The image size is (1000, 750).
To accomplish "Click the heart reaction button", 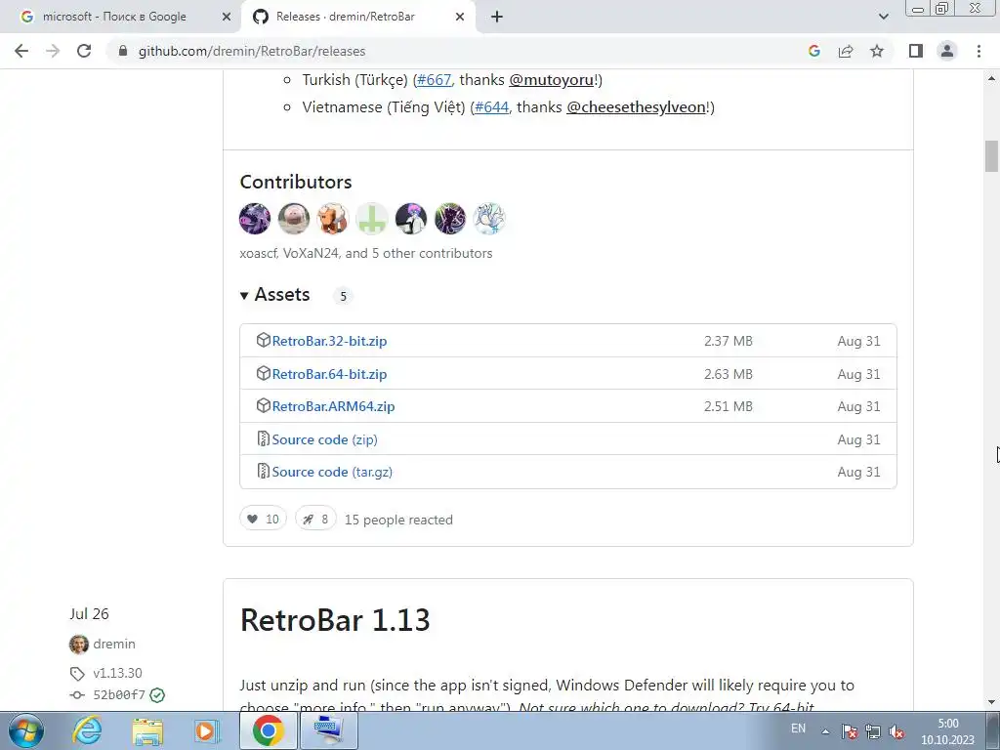I will pyautogui.click(x=264, y=520).
